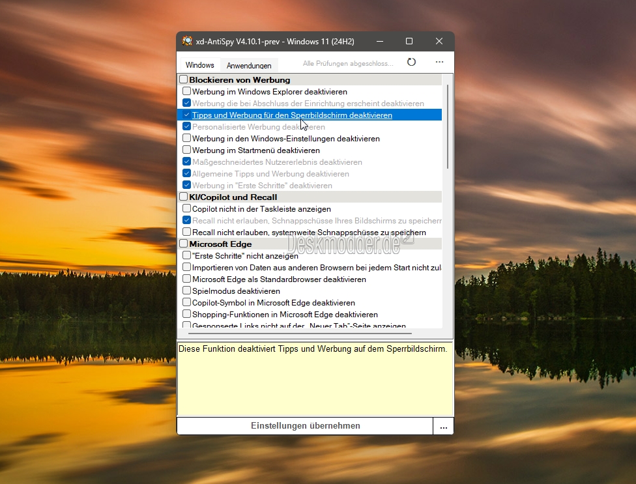
Task: Open the three-dots menu beside the refresh icon
Action: (439, 62)
